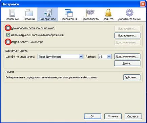Screen dimensions: 147x123
Task: Click the Шрифты и цвета group title
Action: click(x=17, y=51)
